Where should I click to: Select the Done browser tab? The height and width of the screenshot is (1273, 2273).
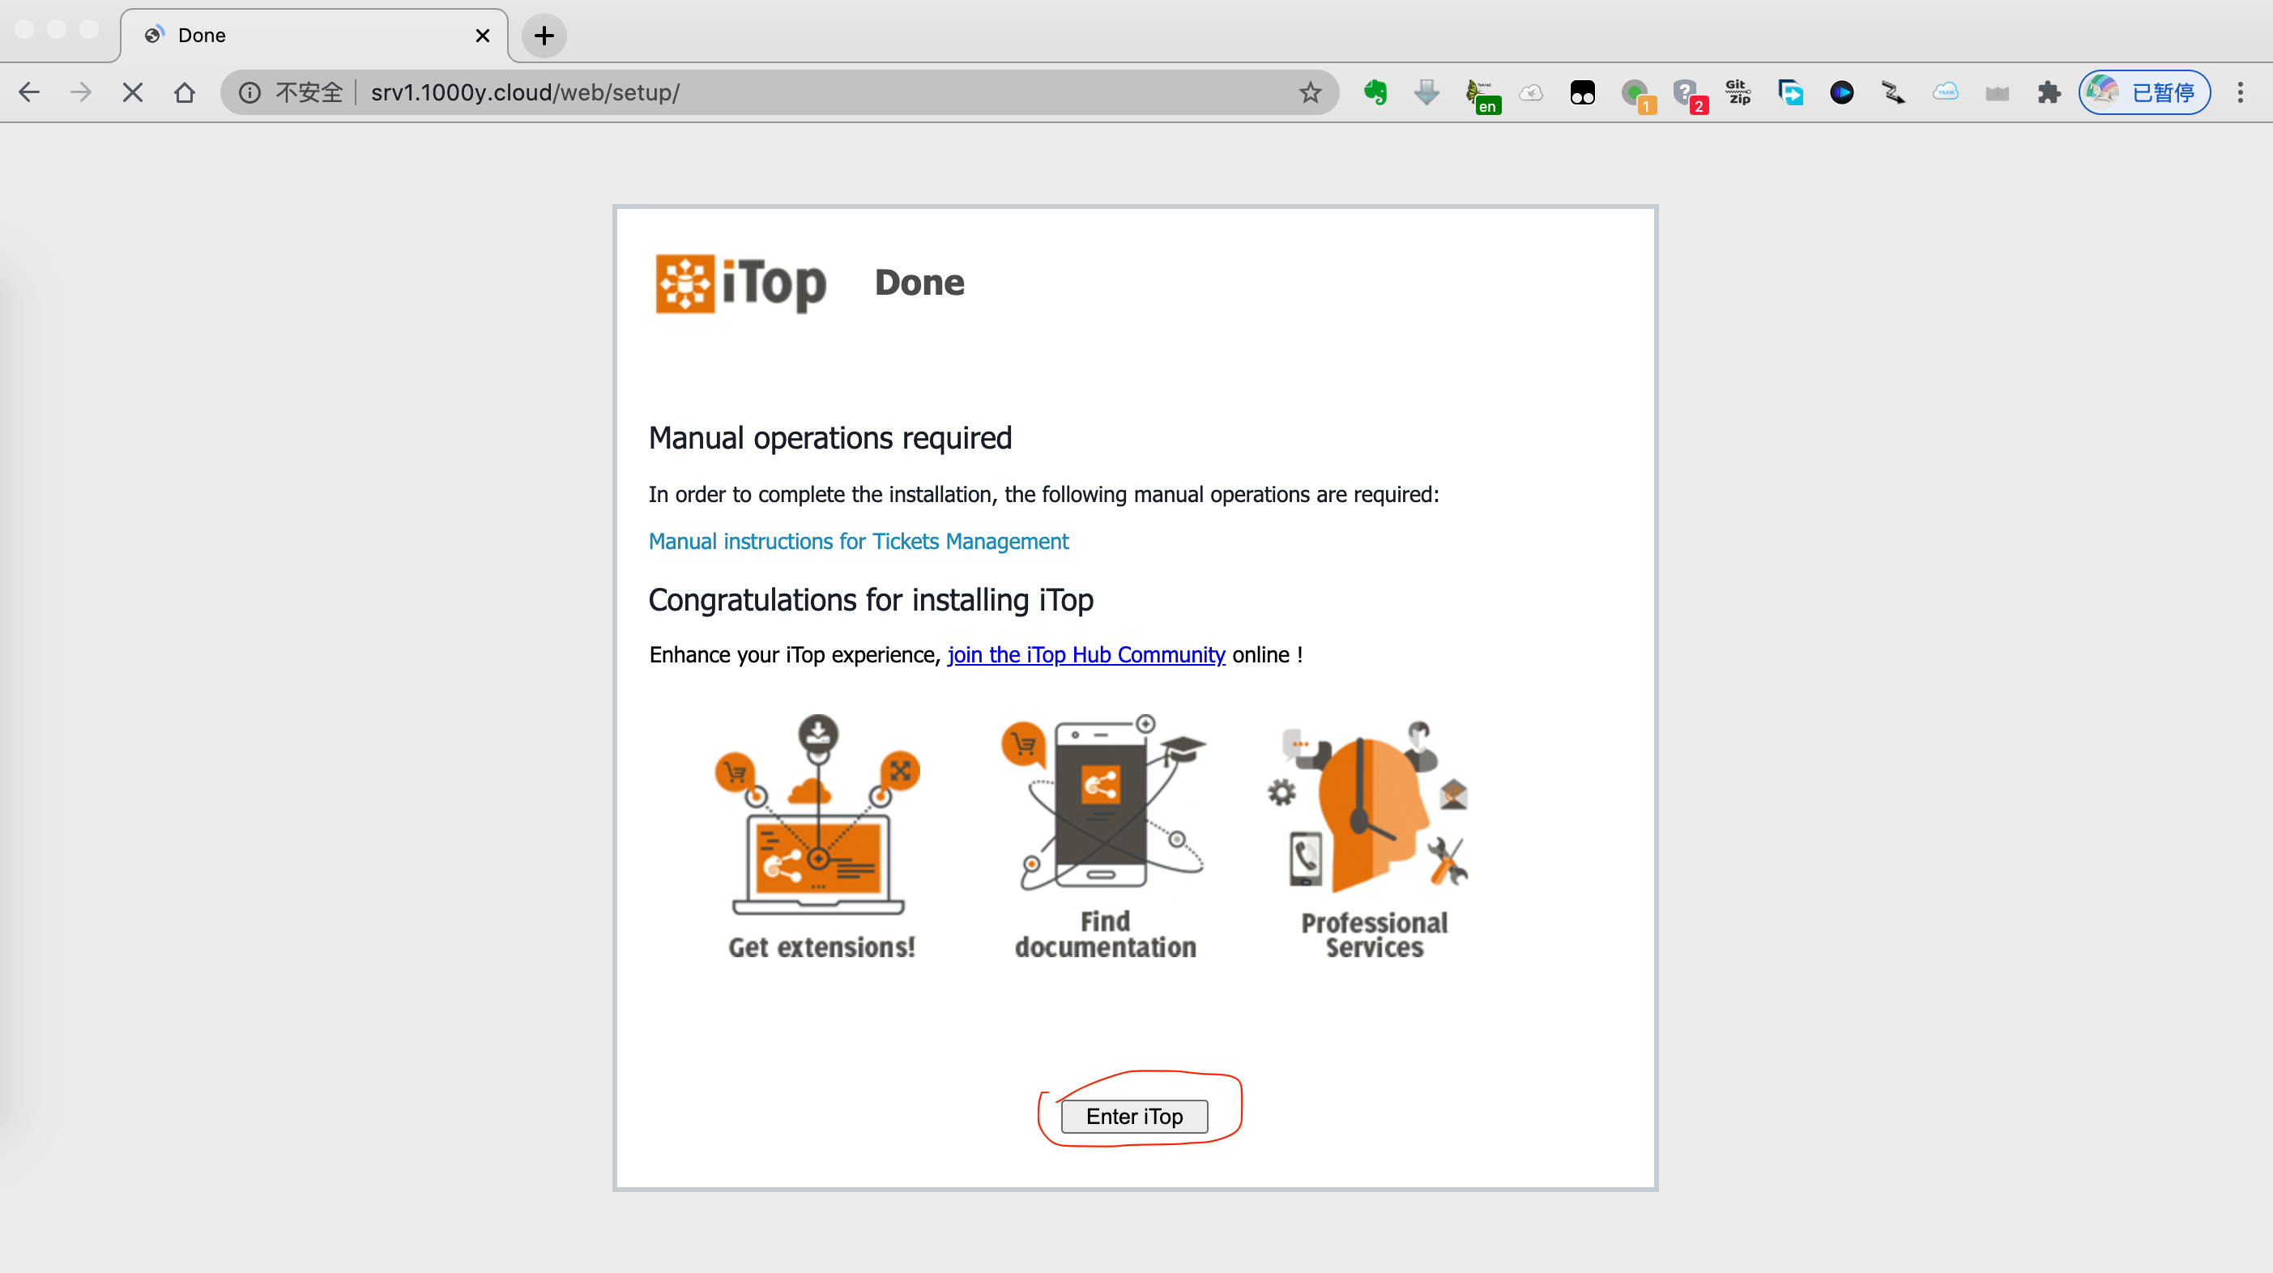(x=313, y=36)
